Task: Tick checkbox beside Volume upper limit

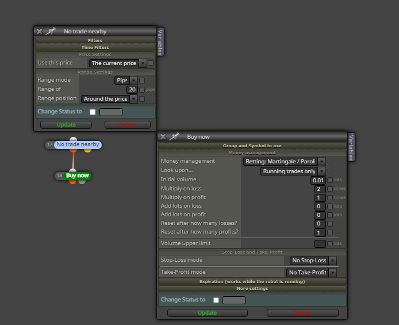Action: pos(330,243)
